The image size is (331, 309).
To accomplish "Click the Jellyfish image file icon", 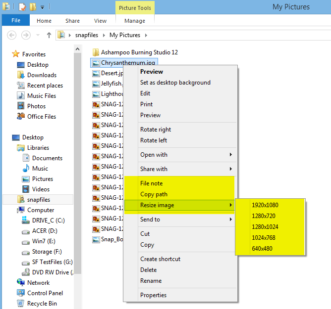I will (x=96, y=84).
